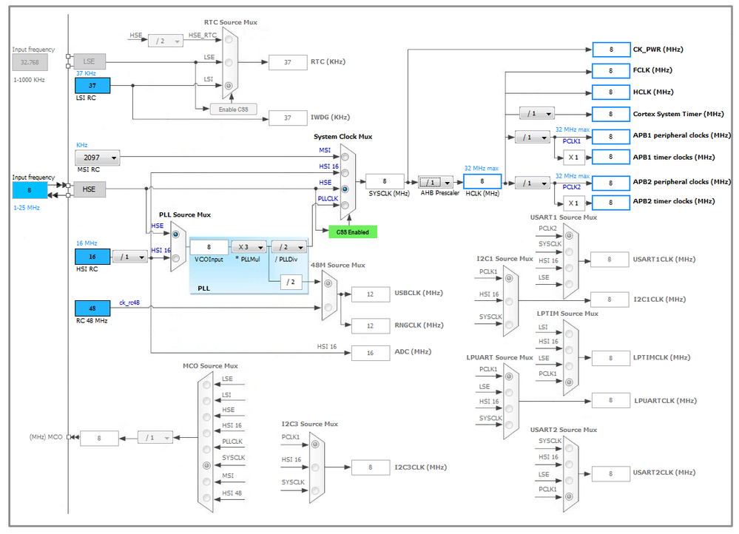Viewport: 739px width, 534px height.
Task: Select SYSCLK in I2C1 Source Mux
Action: pyautogui.click(x=509, y=324)
